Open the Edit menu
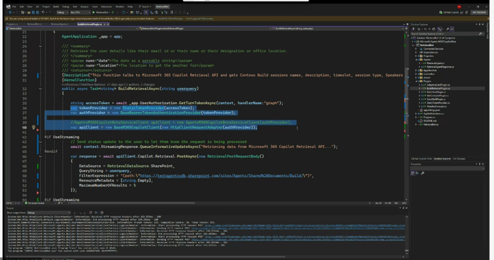This screenshot has height=260, width=494. tap(22, 7)
